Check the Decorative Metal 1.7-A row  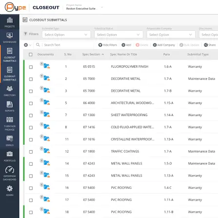pyautogui.click(x=31, y=79)
